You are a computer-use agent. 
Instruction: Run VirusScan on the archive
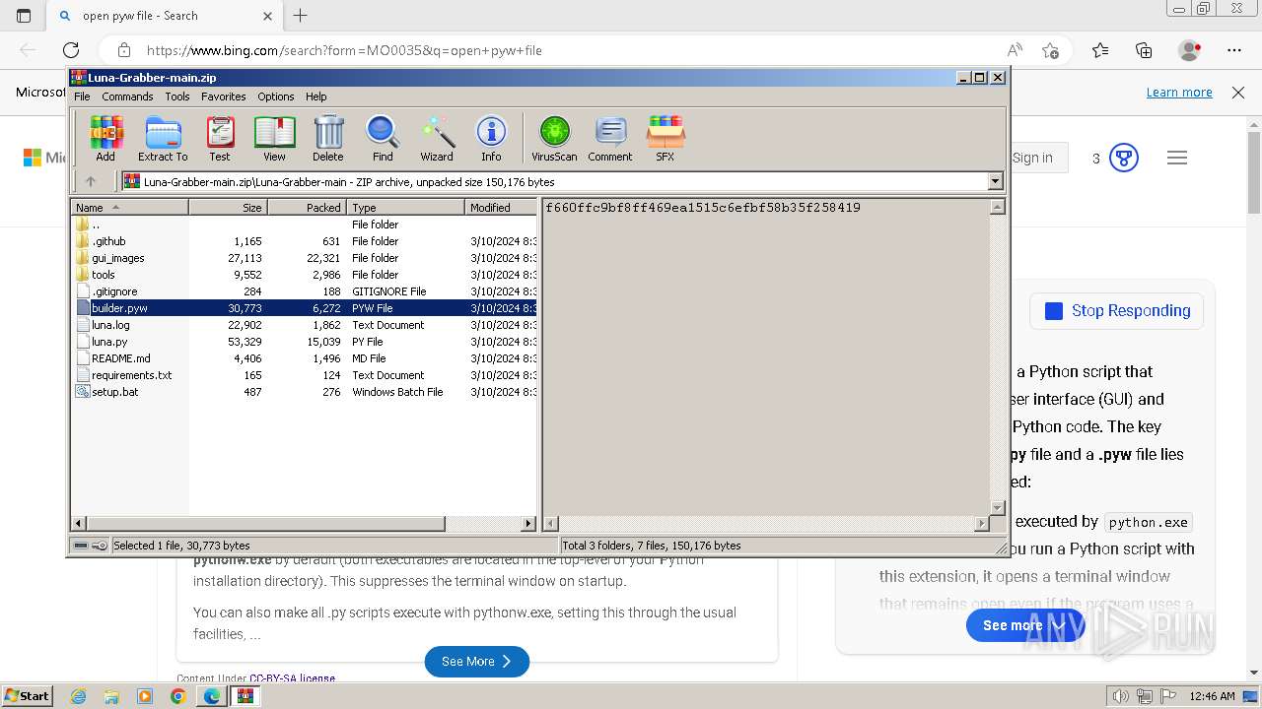[554, 139]
